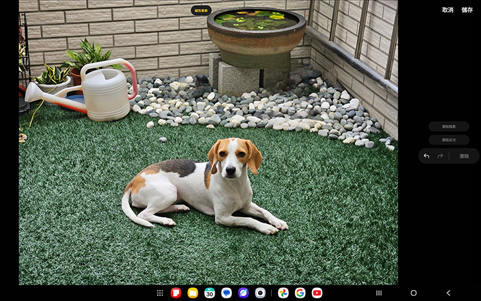Tap the small label chip above the pond bowl

click(x=201, y=10)
